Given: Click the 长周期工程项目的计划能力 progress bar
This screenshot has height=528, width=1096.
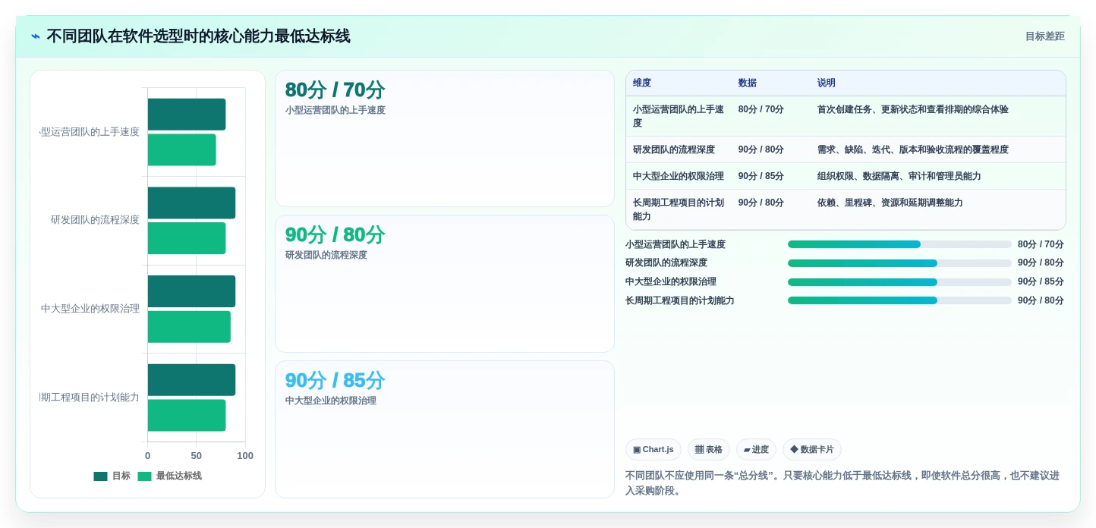Looking at the screenshot, I should [899, 301].
